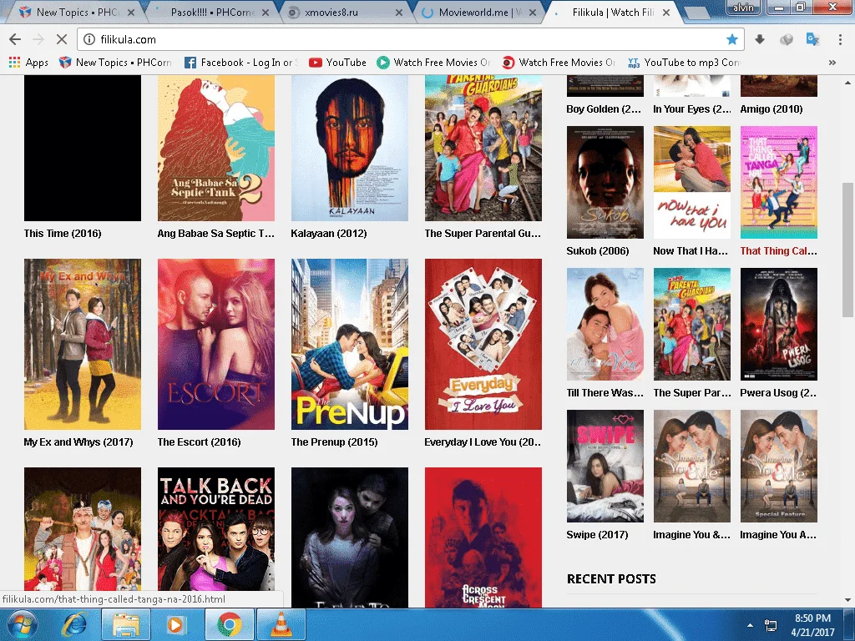This screenshot has height=641, width=855.
Task: Open Ang Babae Sa Septic Tank 2 poster
Action: click(x=216, y=148)
